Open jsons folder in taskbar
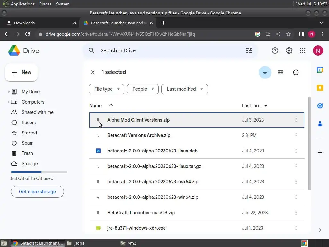This screenshot has width=329, height=247. (76, 243)
